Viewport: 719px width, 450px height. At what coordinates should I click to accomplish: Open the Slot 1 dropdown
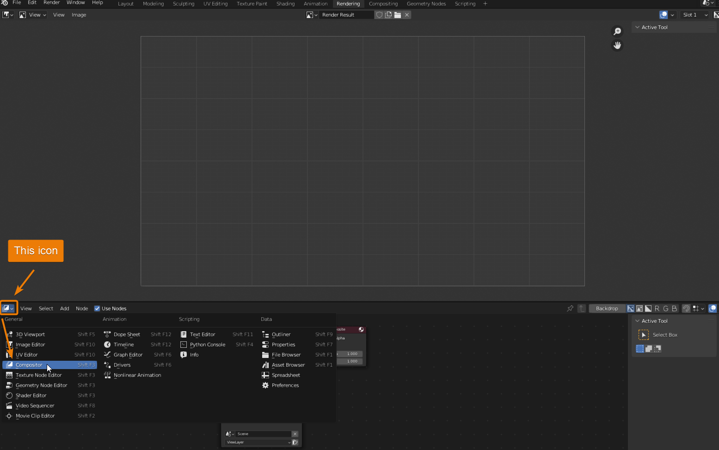(694, 14)
